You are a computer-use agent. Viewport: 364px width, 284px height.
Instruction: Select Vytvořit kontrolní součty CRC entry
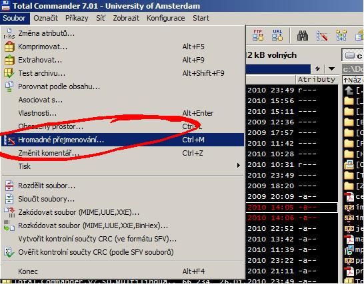point(123,239)
